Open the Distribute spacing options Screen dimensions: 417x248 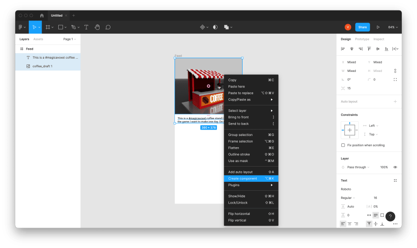395,49
